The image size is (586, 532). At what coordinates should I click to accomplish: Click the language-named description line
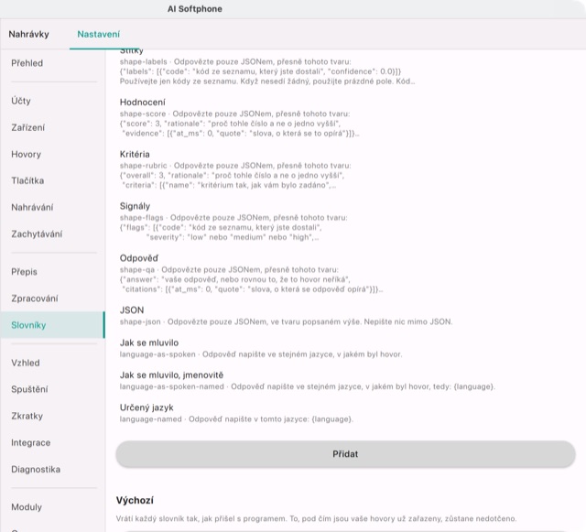[236, 419]
